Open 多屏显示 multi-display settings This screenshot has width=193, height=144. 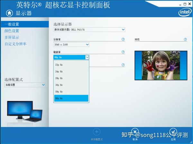point(12,37)
